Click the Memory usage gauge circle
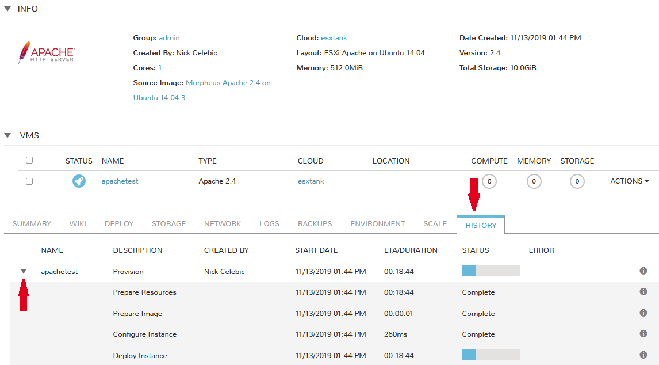659x365 pixels. click(x=534, y=182)
